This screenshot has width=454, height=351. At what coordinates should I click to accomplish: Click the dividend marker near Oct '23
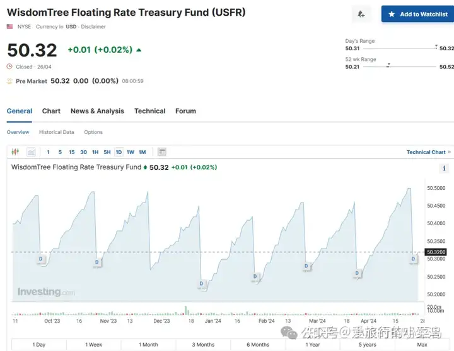(x=40, y=259)
